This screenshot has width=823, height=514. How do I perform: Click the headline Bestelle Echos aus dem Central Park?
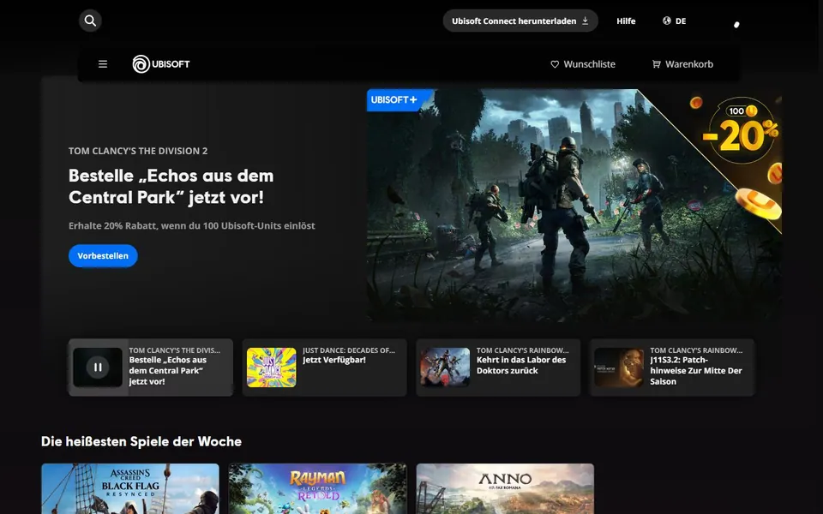point(171,186)
